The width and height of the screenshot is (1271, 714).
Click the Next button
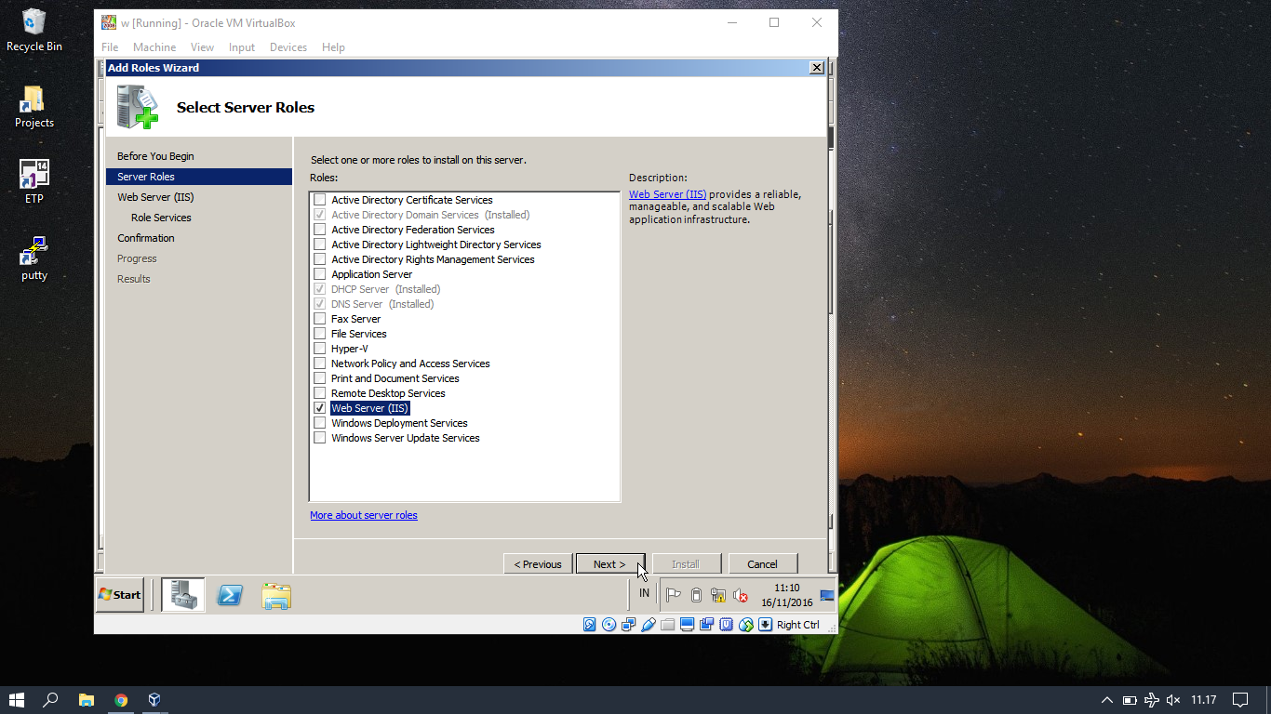coord(610,564)
